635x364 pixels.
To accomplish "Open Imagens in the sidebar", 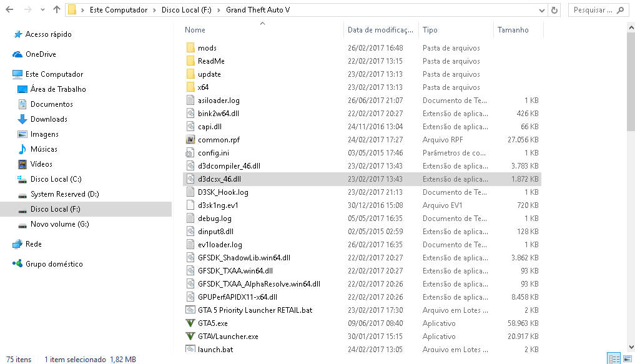I will tap(44, 134).
